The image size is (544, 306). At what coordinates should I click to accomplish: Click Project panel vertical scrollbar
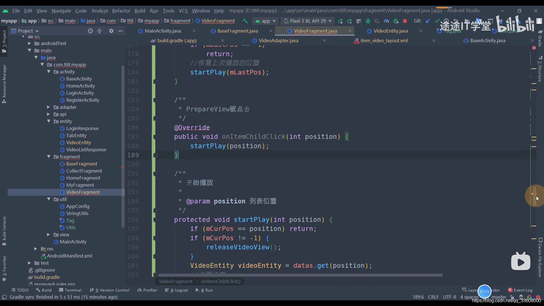coord(123,146)
